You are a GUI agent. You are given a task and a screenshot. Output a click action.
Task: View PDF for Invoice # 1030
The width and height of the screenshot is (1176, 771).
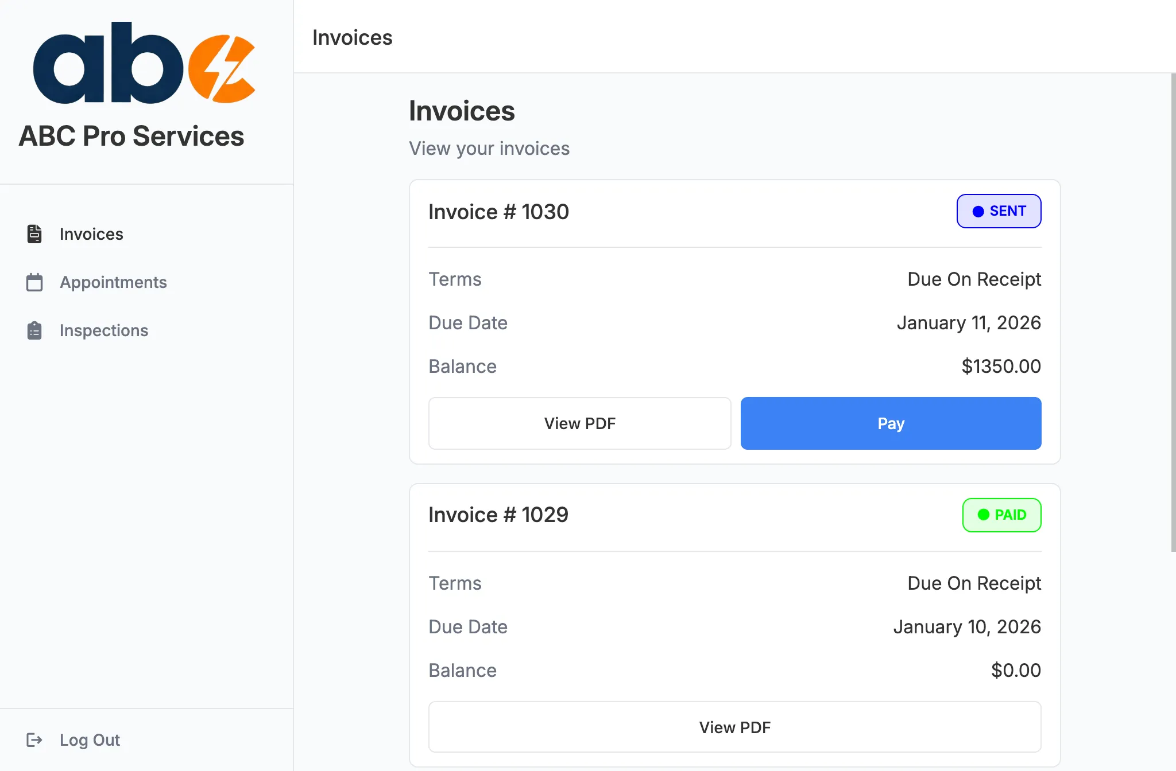(x=579, y=423)
